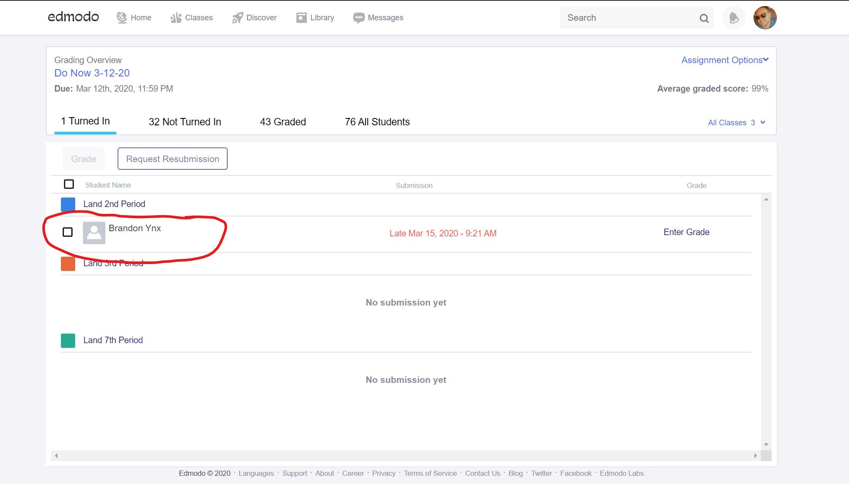The image size is (849, 484).
Task: Click the Messages chat bubble icon
Action: (359, 18)
